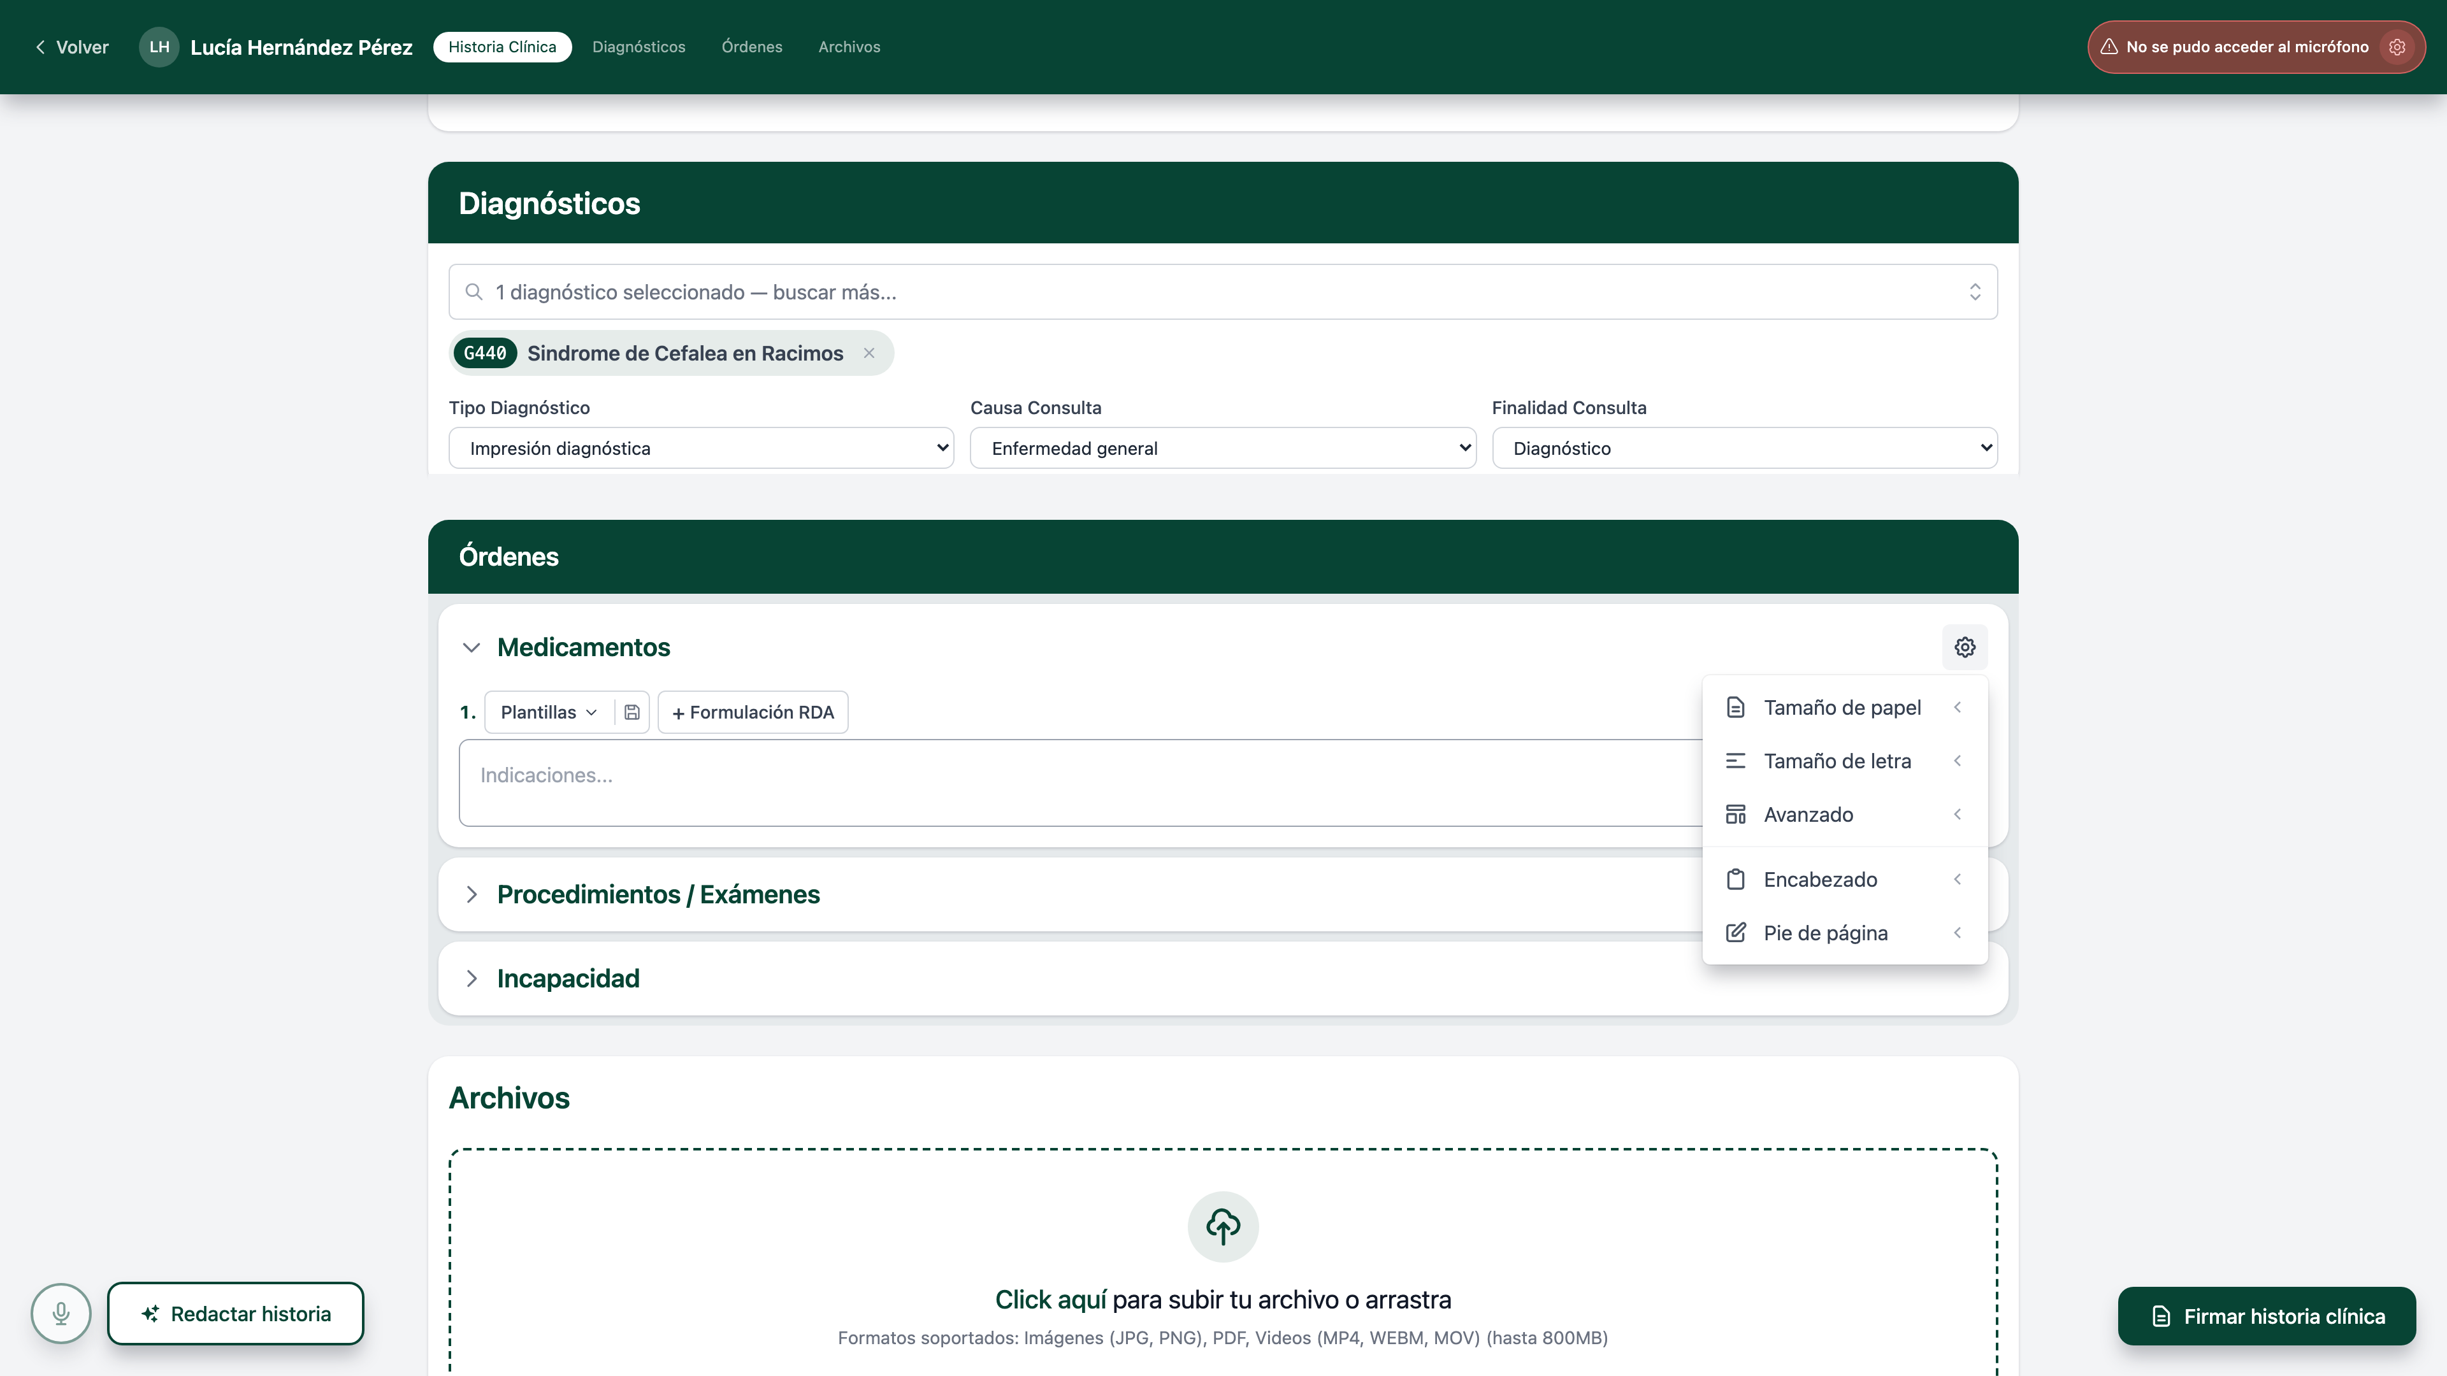
Task: Click the LH patient avatar
Action: point(159,47)
